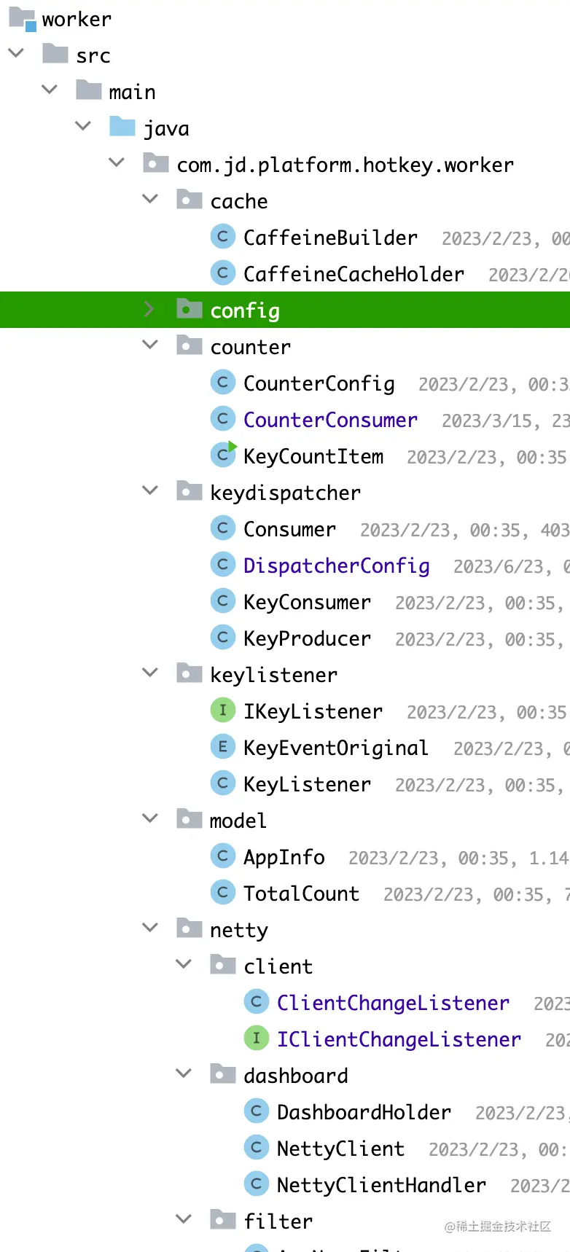This screenshot has height=1252, width=570.
Task: Select the TotalCount class file
Action: (301, 894)
